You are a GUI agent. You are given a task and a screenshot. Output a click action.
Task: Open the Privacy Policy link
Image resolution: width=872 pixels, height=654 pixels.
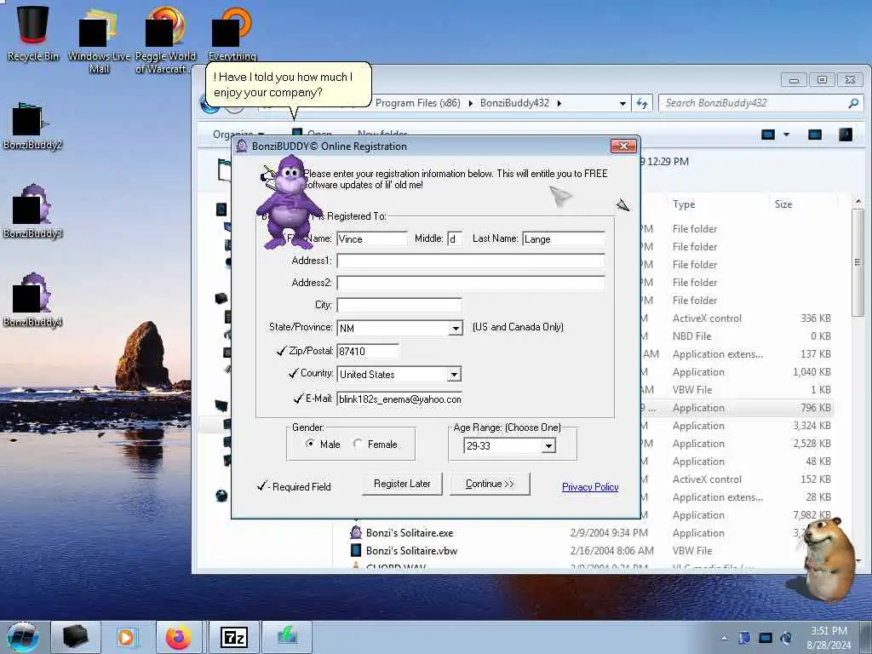coord(590,486)
